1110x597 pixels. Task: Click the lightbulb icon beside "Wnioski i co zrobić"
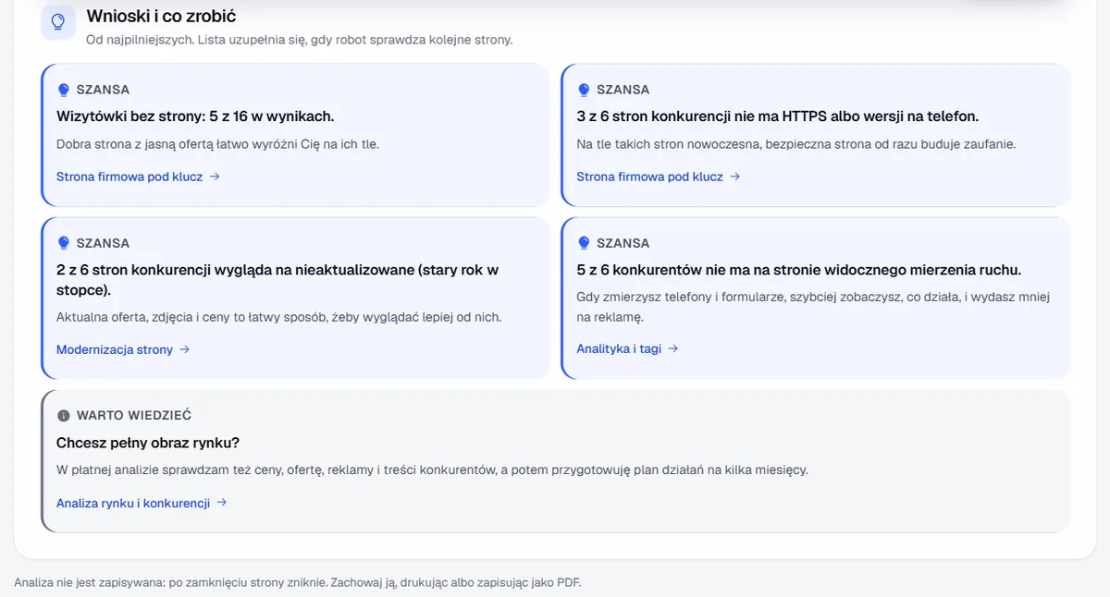point(57,22)
